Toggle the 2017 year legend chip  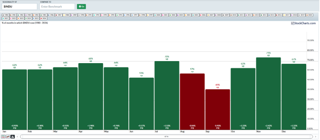(x=287, y=15)
